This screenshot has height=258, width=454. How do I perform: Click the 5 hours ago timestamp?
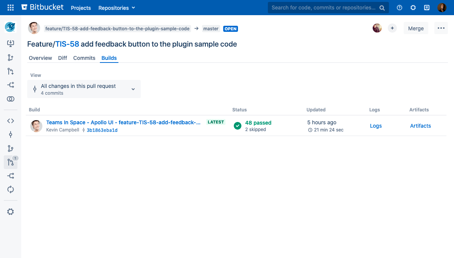322,122
